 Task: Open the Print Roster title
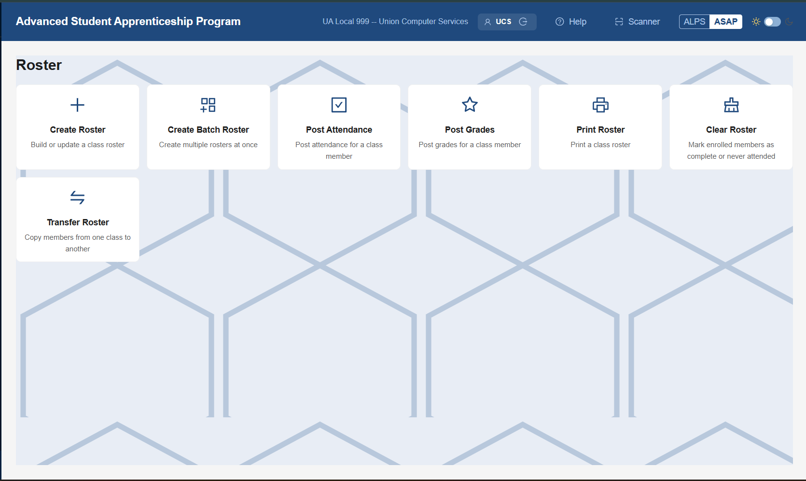(x=600, y=130)
